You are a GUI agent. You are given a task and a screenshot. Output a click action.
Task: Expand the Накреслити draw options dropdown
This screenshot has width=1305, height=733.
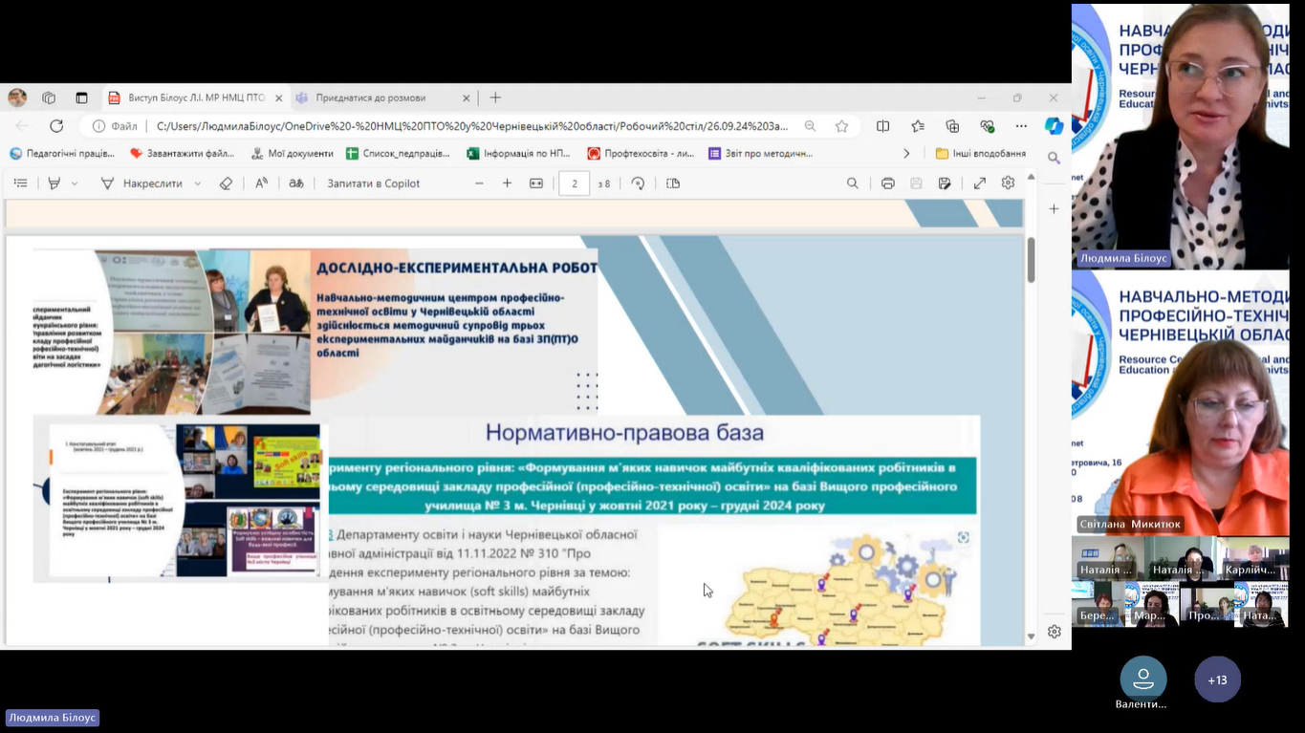(198, 183)
